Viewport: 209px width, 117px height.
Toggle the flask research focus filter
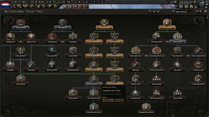click(154, 12)
